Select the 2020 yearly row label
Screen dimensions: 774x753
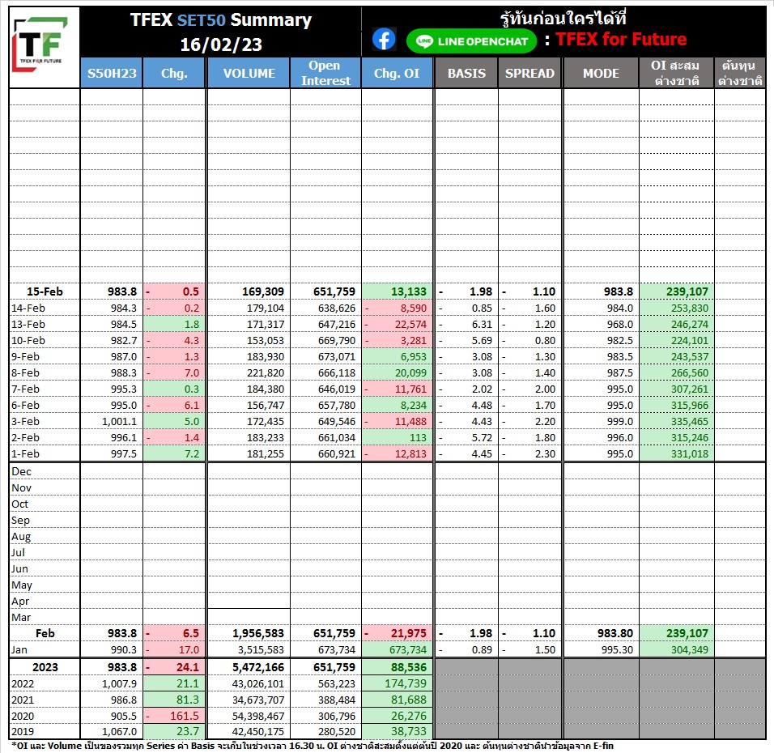[x=23, y=716]
